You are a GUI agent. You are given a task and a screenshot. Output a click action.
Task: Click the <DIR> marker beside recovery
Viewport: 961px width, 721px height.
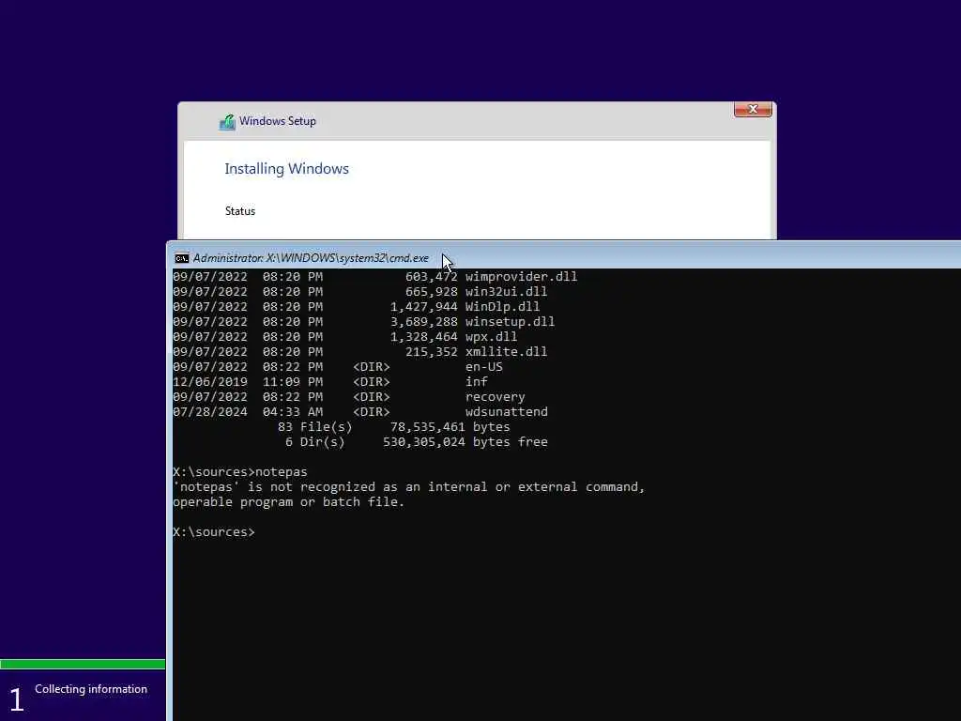tap(372, 397)
